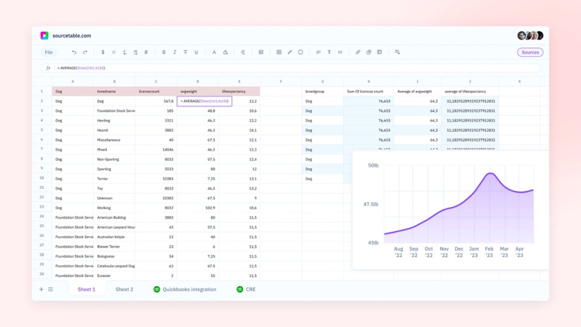Screen dimensions: 581x327
Task: Click the undo arrow icon
Action: coord(74,52)
